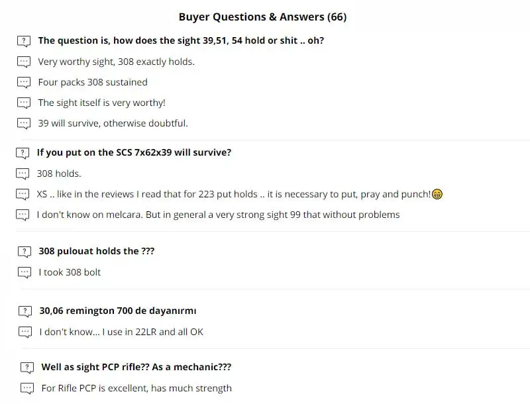Click answer icon beside "39 will survive" reply
Viewport: 530px width, 404px height.
click(24, 123)
